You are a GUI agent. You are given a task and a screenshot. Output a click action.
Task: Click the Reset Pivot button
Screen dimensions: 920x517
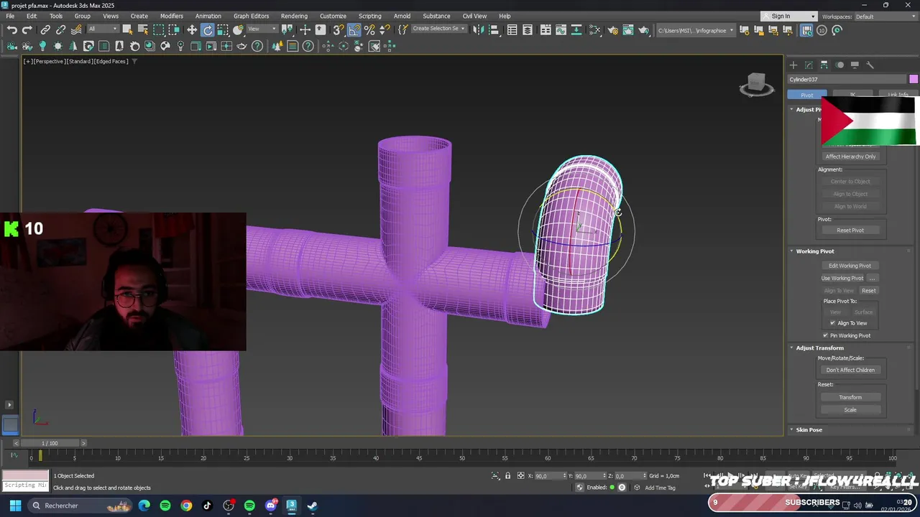tap(850, 230)
